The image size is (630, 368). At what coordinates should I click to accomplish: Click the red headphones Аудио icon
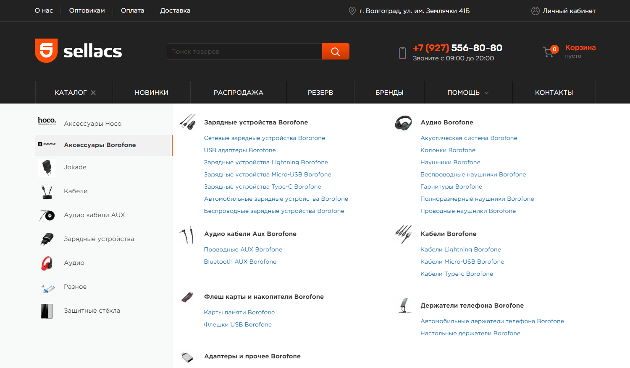47,263
